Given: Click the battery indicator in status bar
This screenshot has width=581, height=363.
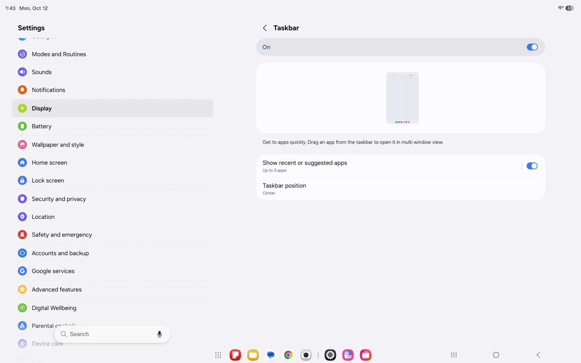Looking at the screenshot, I should click(570, 8).
